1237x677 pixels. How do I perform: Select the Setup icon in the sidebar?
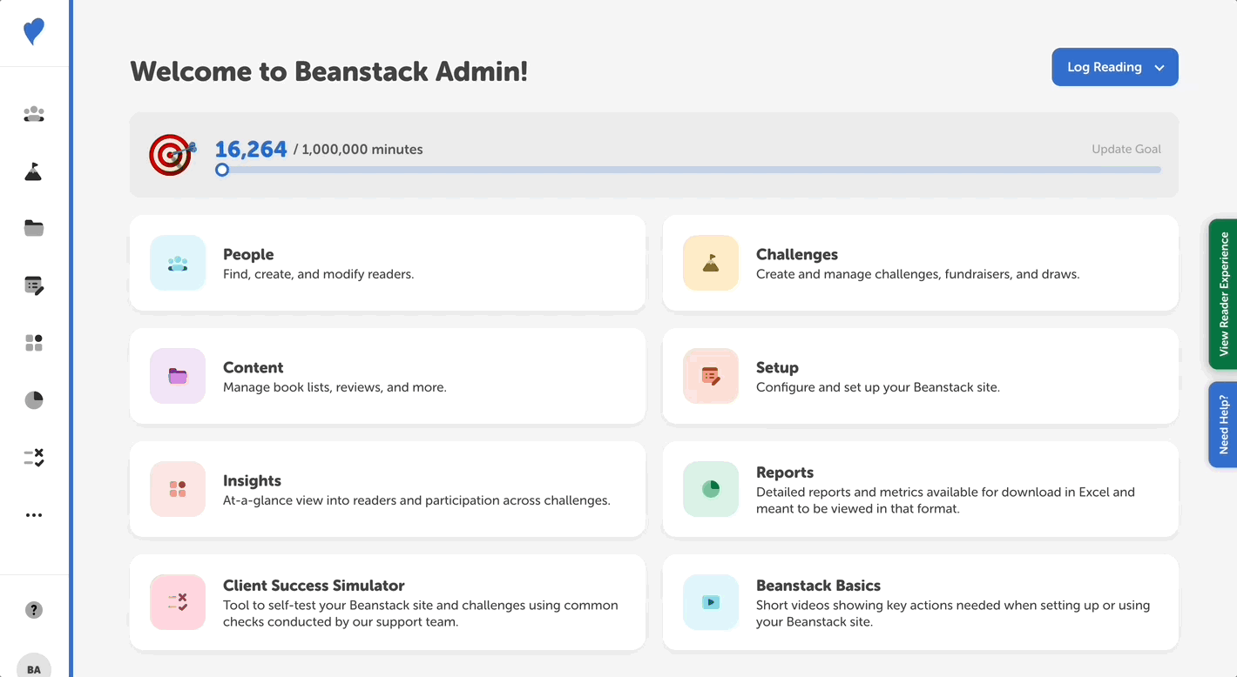33,285
